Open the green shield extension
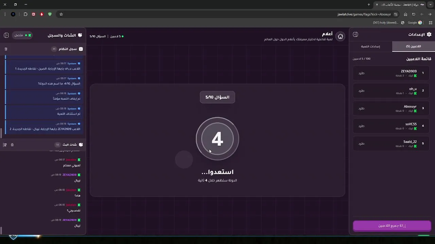This screenshot has width=435, height=244. 50,14
